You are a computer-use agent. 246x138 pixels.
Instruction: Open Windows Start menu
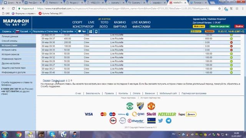(x=5, y=135)
